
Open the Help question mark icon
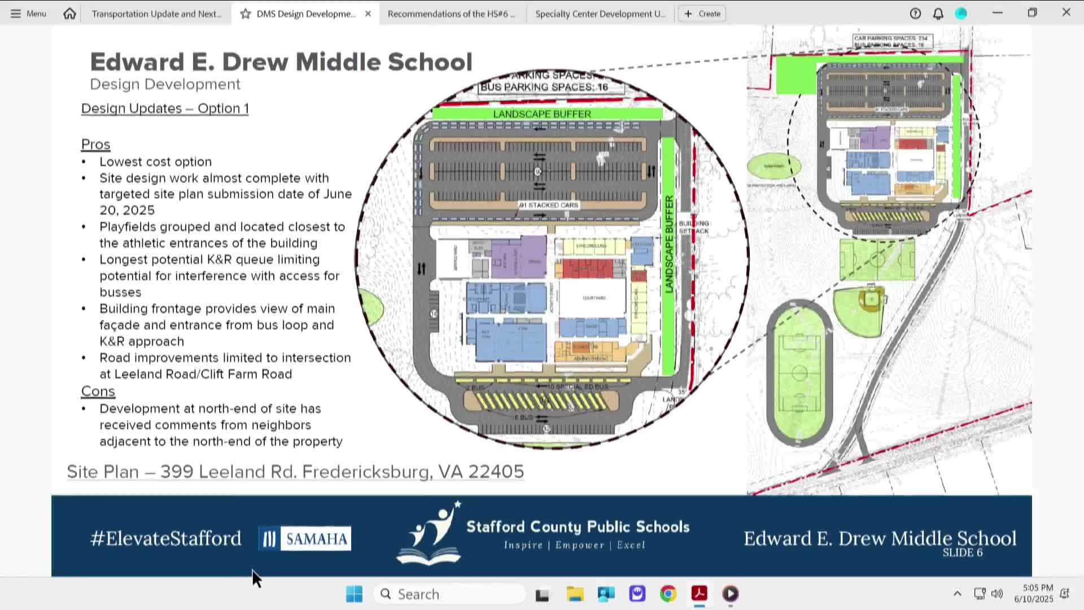pyautogui.click(x=915, y=14)
